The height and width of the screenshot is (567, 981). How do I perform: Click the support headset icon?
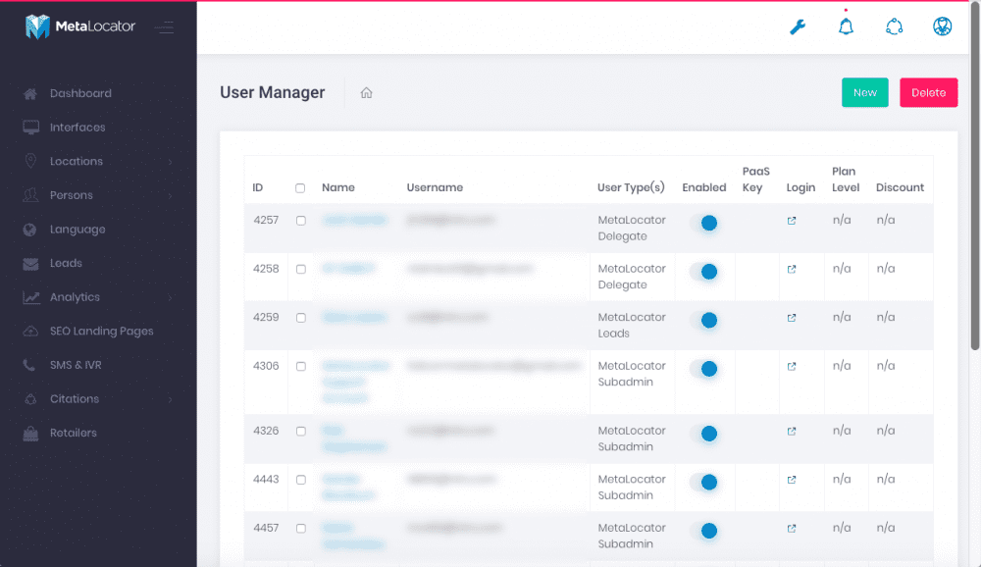894,26
